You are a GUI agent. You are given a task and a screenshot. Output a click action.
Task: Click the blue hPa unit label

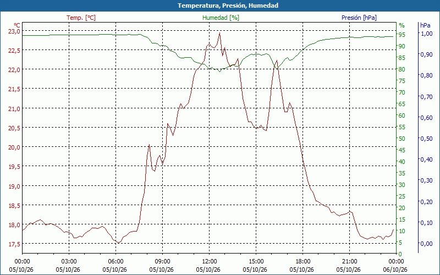point(425,25)
